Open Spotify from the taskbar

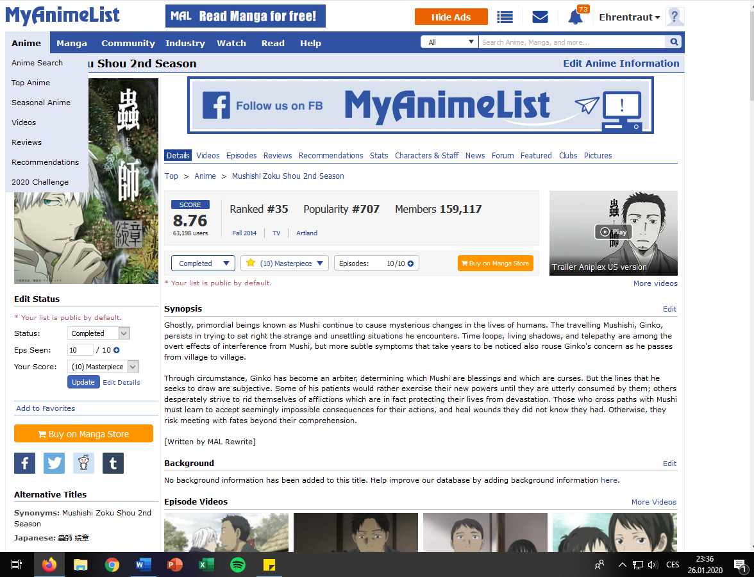238,564
